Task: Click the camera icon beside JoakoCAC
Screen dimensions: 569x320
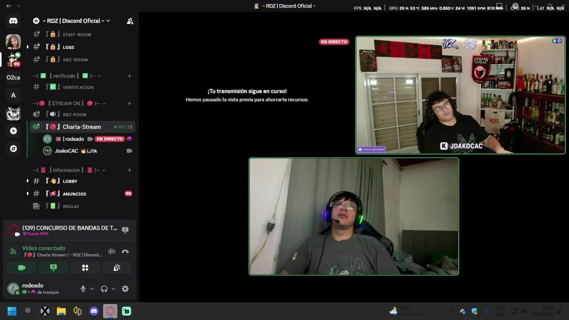Action: click(x=129, y=151)
